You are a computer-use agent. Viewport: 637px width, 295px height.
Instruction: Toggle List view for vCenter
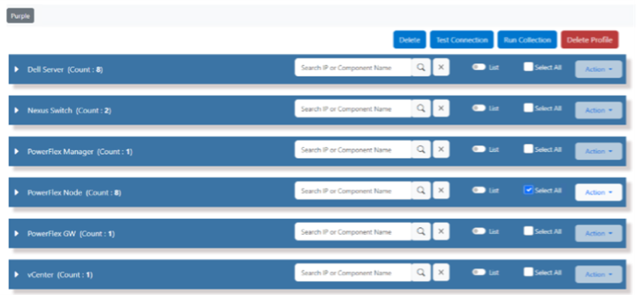click(x=479, y=272)
